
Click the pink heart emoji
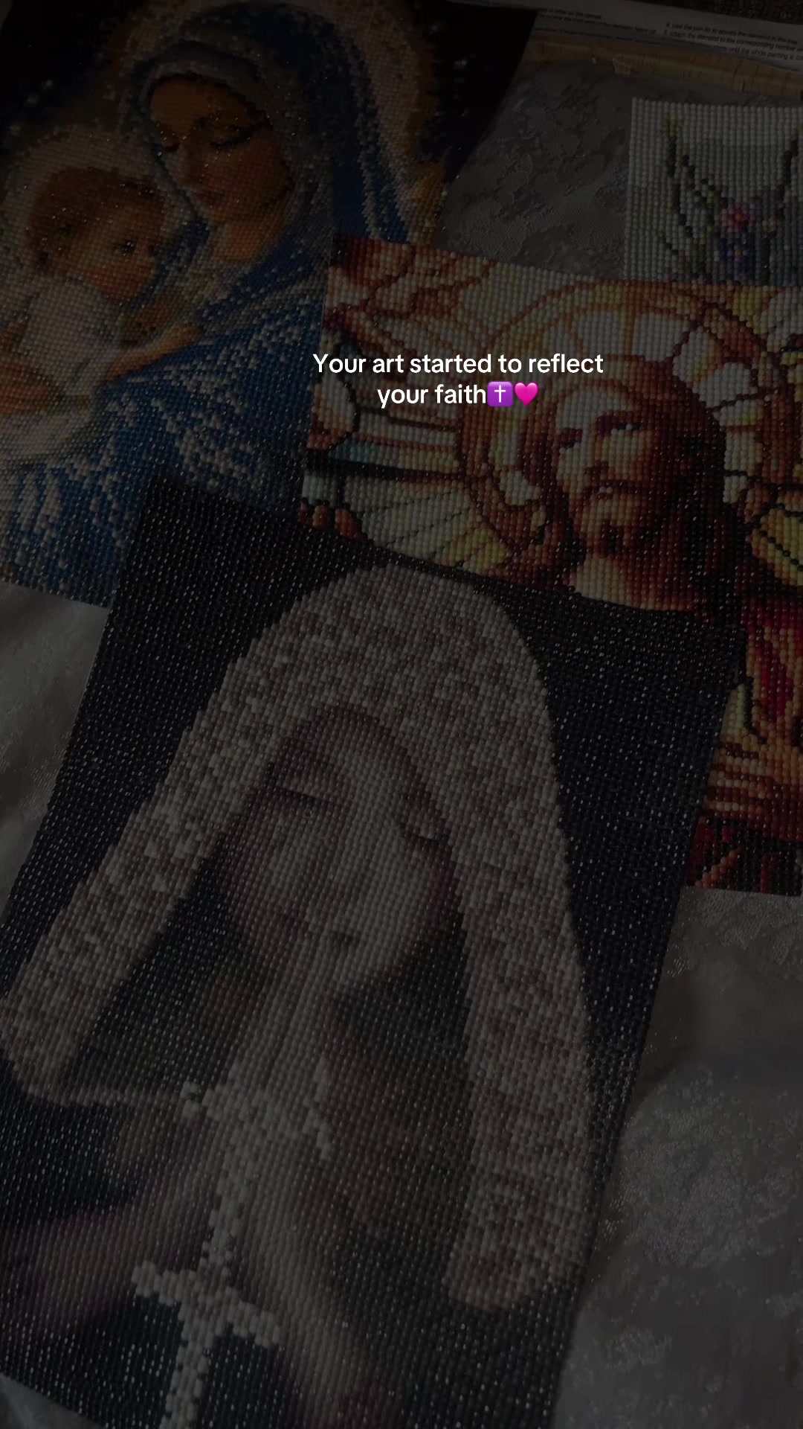click(x=526, y=394)
